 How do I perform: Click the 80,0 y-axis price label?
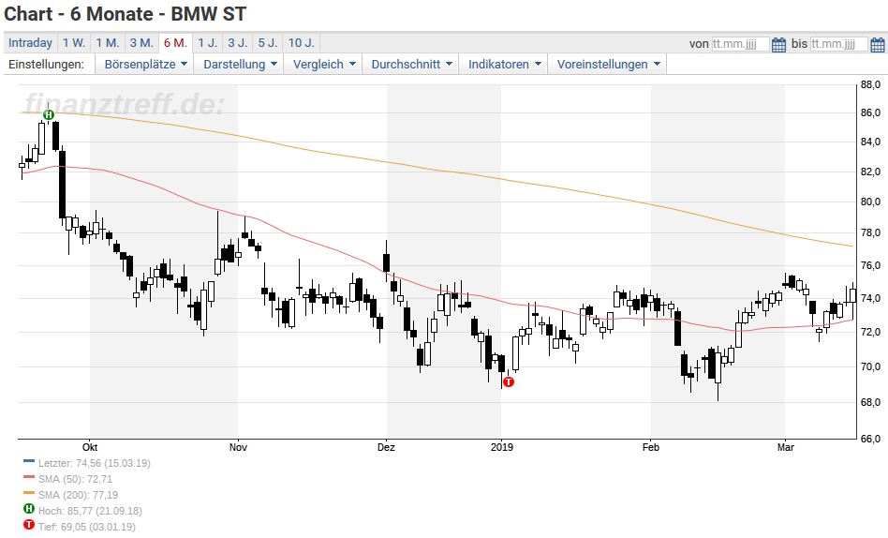click(x=870, y=202)
